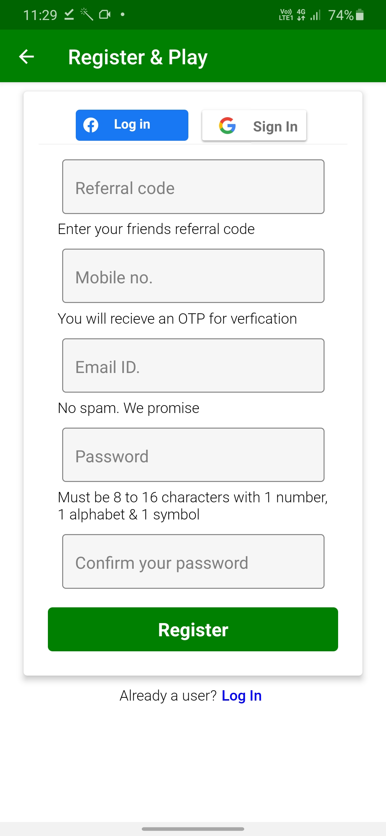Screen dimensions: 386x836
Task: Tap the download complete status icon
Action: click(69, 15)
